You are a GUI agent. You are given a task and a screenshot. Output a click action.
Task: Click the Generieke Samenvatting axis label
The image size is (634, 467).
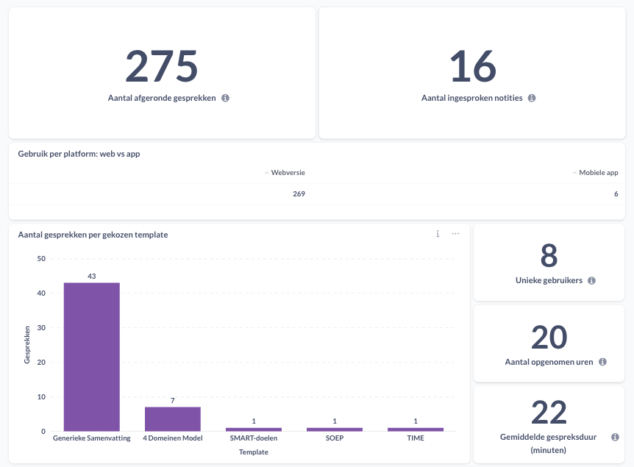tap(92, 438)
